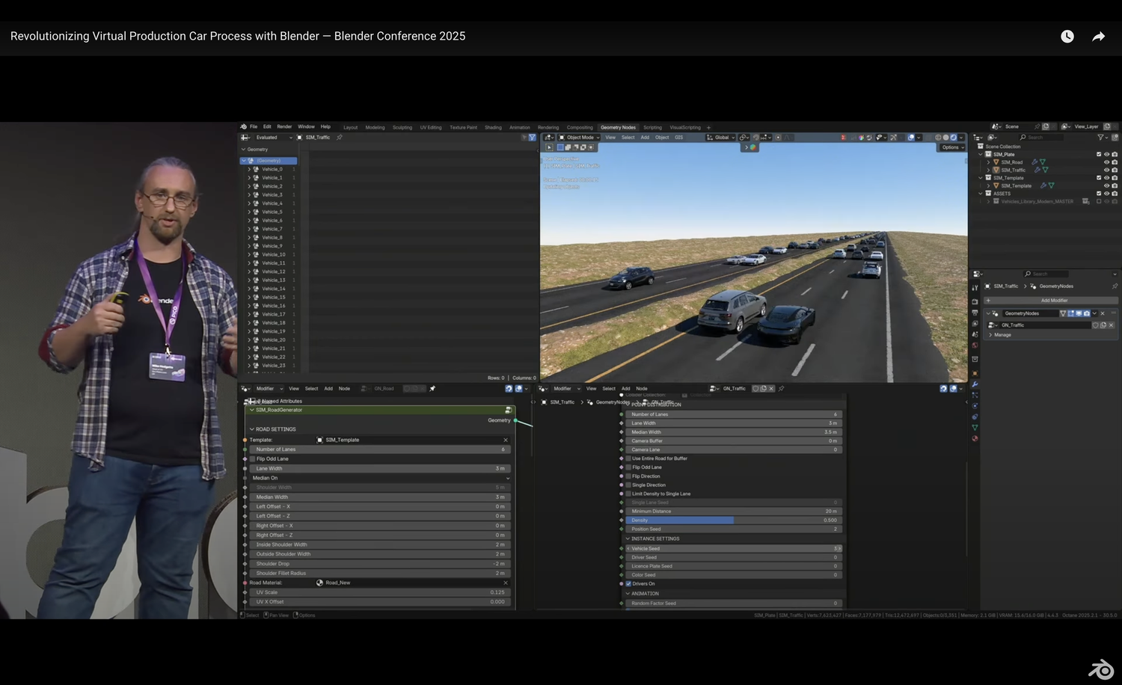Screen dimensions: 1122x685
Task: Select rendered viewport shading sphere icon
Action: click(x=954, y=138)
